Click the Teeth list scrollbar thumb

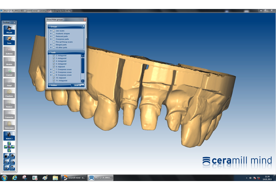point(83,66)
